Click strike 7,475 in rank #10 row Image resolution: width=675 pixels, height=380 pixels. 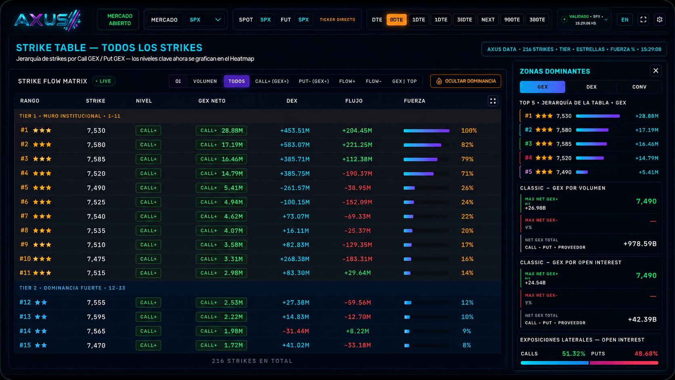coord(96,259)
